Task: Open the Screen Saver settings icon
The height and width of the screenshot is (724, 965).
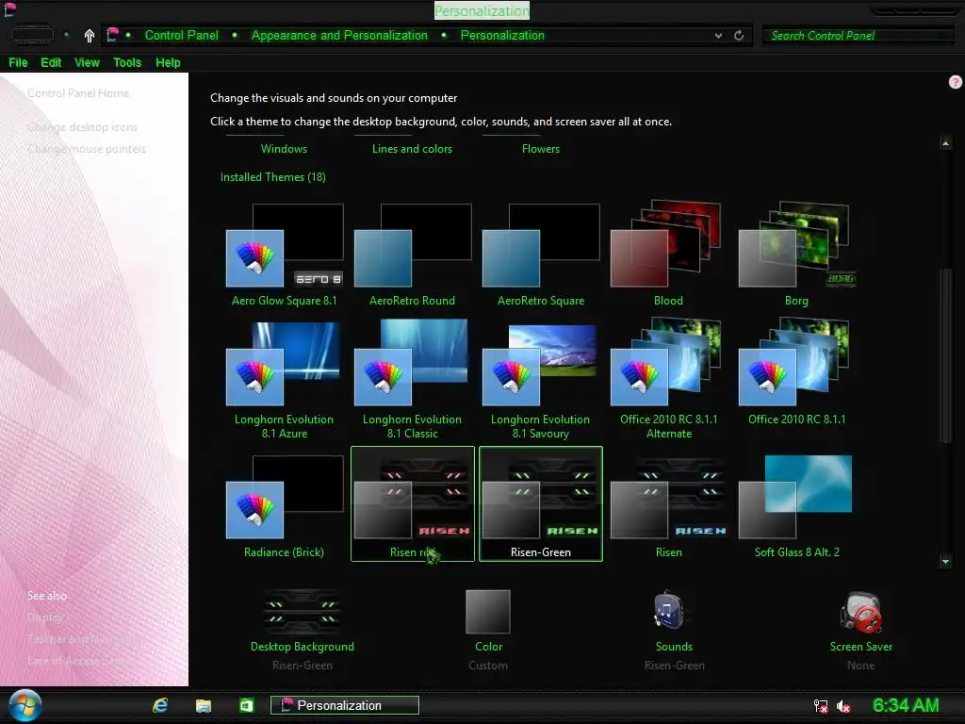Action: (860, 613)
